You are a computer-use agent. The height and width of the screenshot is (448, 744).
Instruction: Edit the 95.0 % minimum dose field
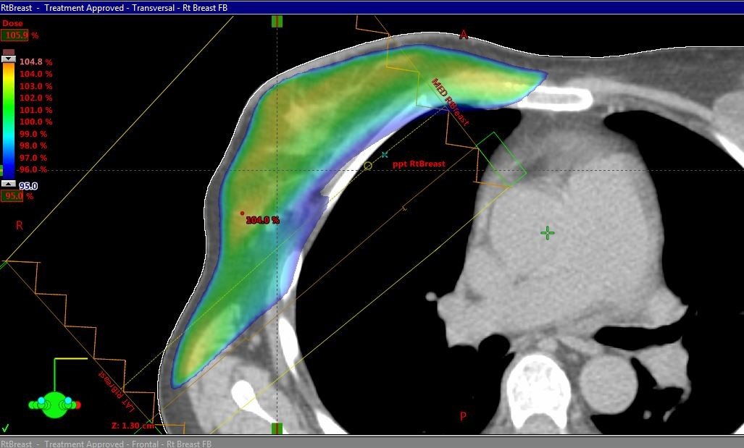click(x=13, y=196)
